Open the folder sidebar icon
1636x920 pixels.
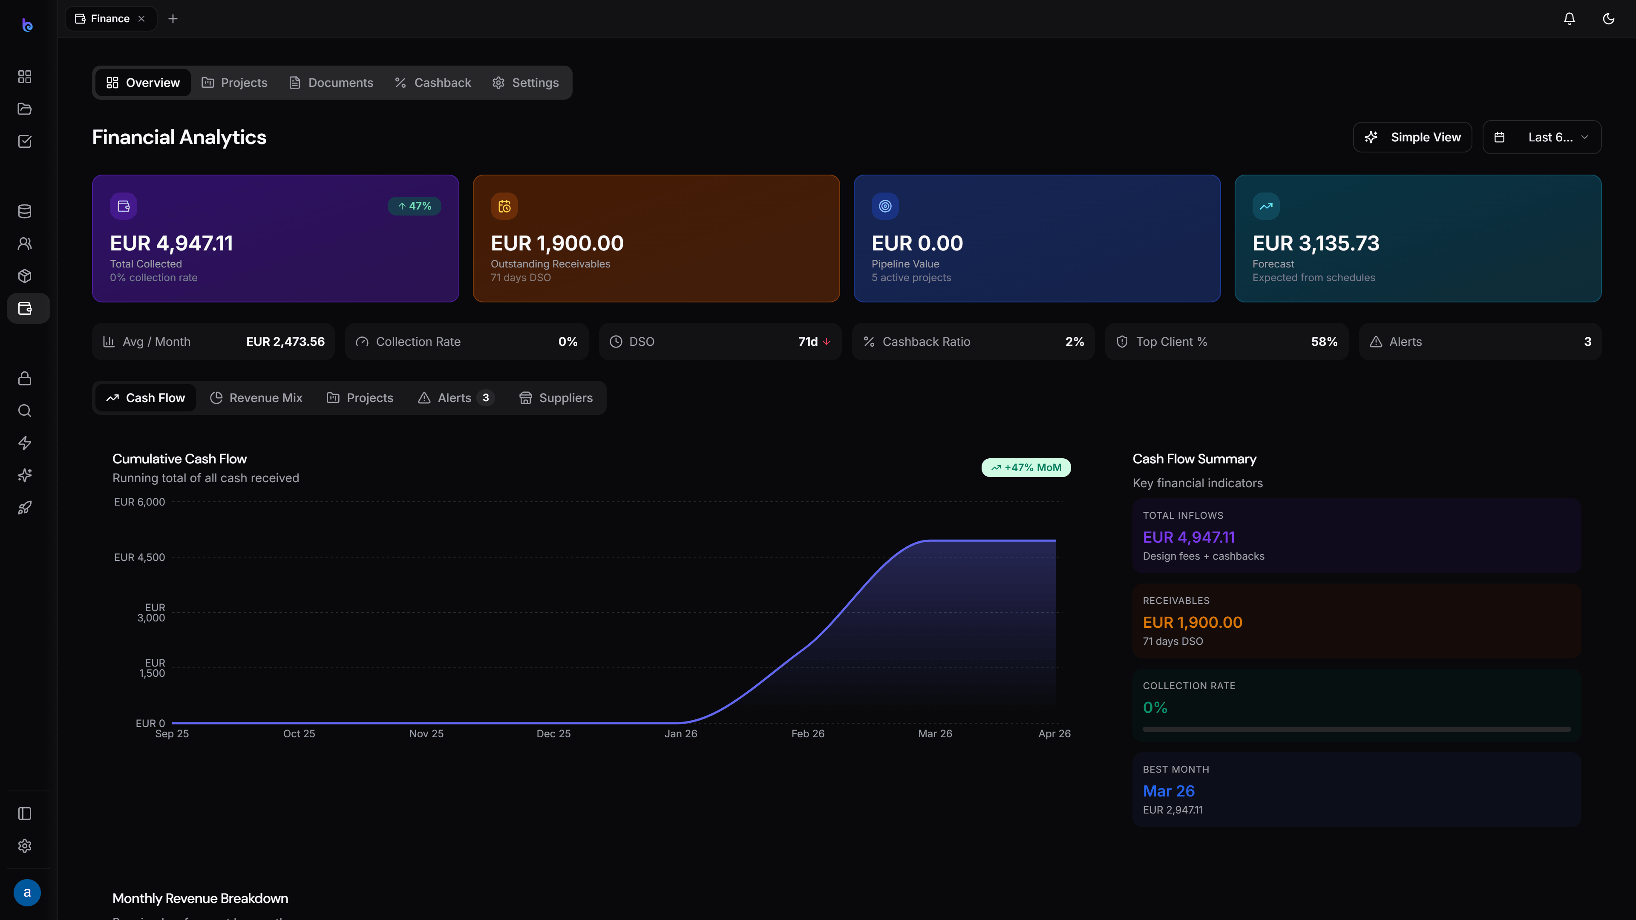pos(25,109)
